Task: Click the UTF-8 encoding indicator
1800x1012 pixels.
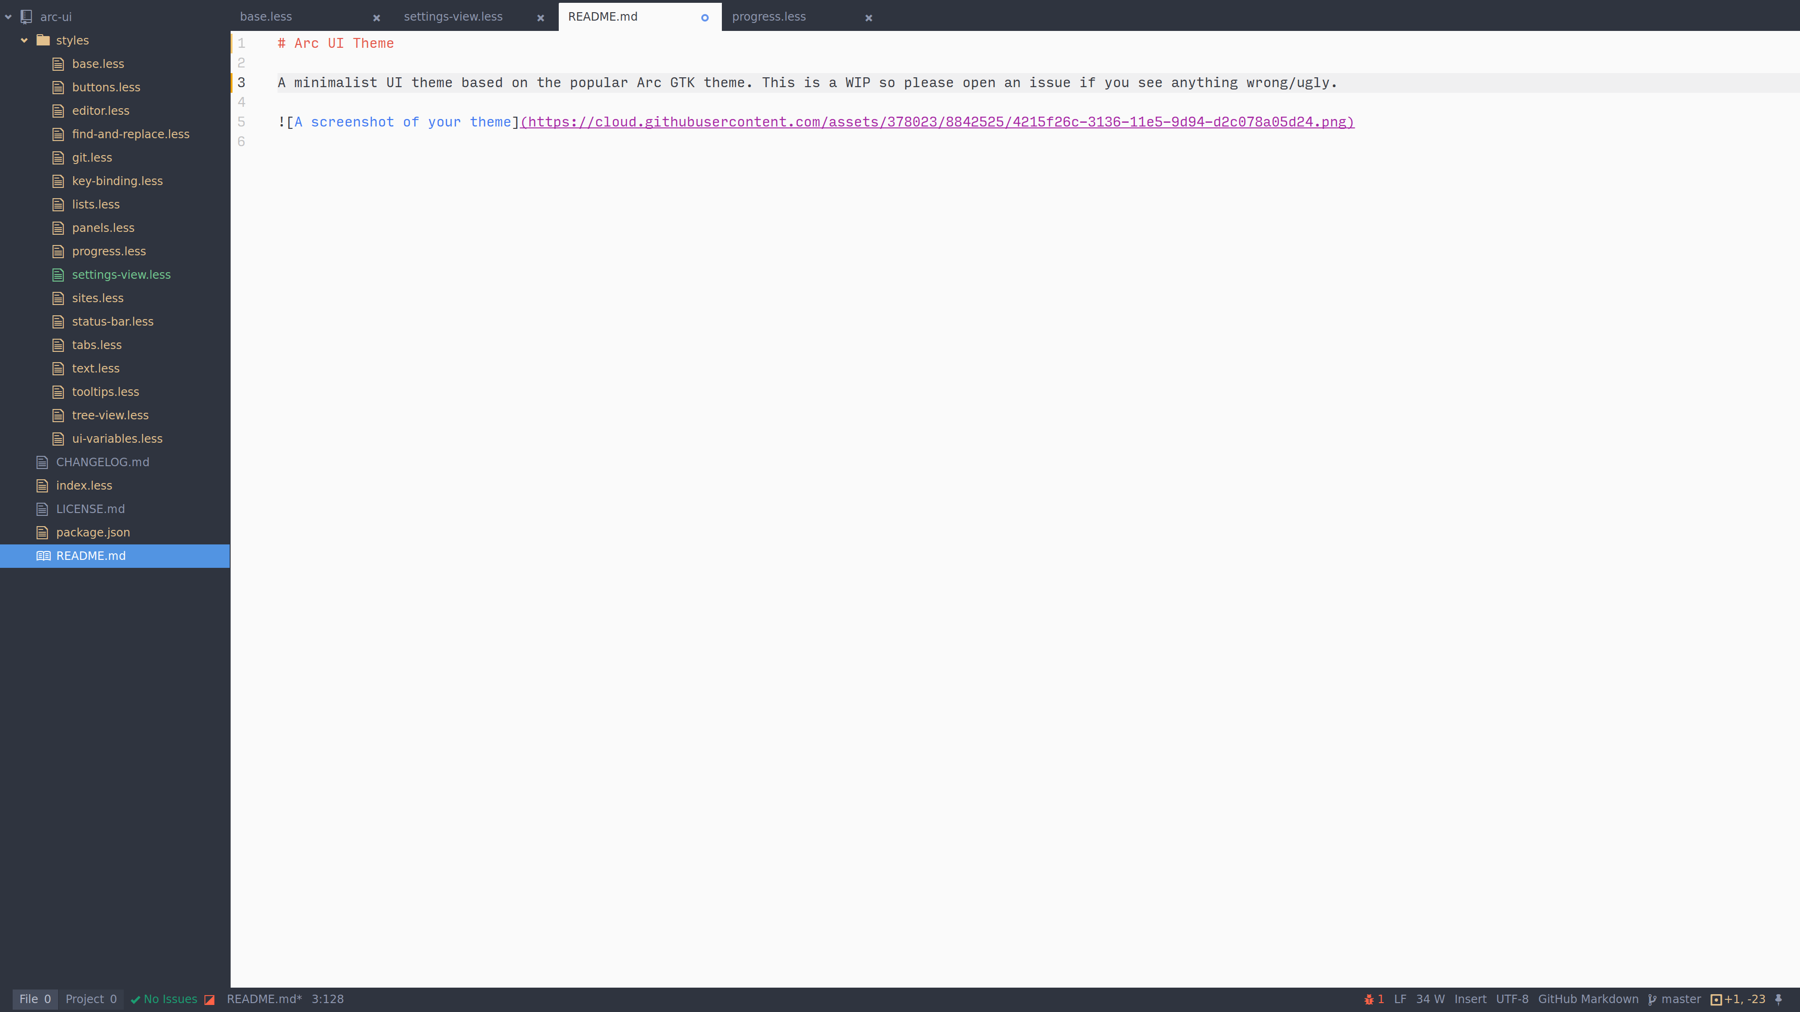Action: click(1512, 998)
